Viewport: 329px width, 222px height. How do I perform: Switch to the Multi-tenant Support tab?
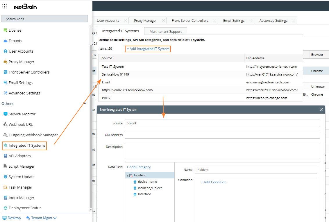point(165,32)
